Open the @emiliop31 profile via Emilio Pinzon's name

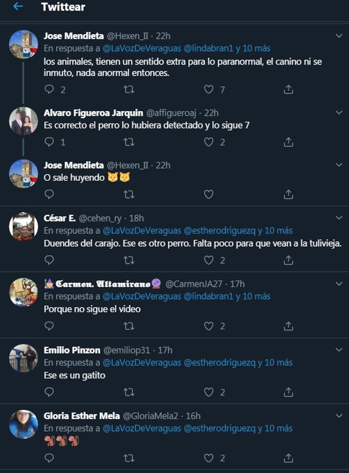point(72,350)
